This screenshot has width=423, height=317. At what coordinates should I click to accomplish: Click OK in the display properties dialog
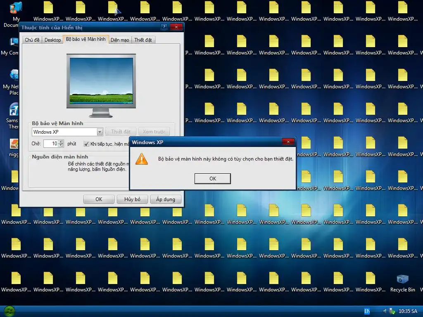(99, 199)
